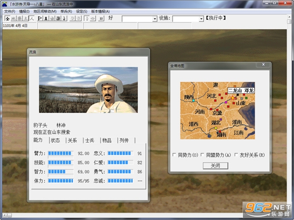Click the cyan marker in 陕西 on map

click(x=194, y=100)
